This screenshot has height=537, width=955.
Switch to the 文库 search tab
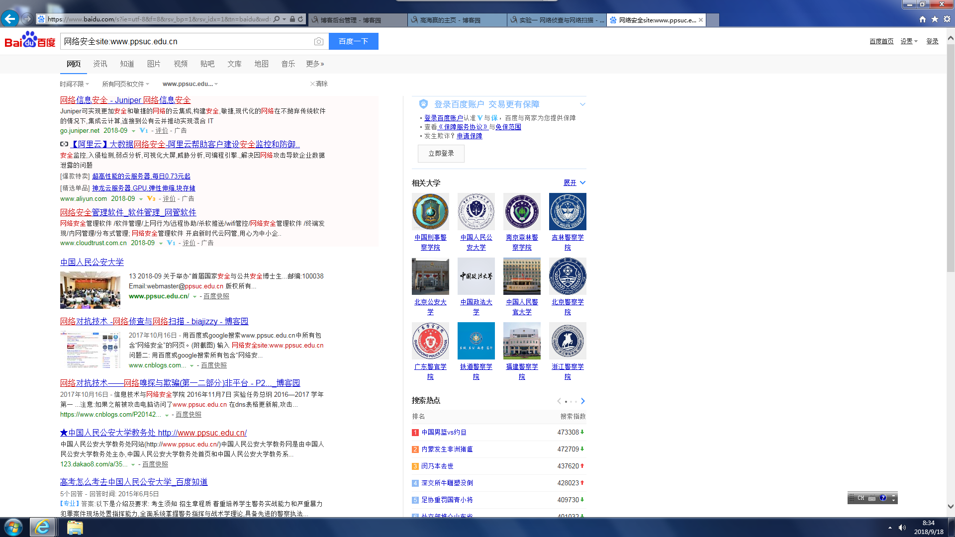[234, 64]
